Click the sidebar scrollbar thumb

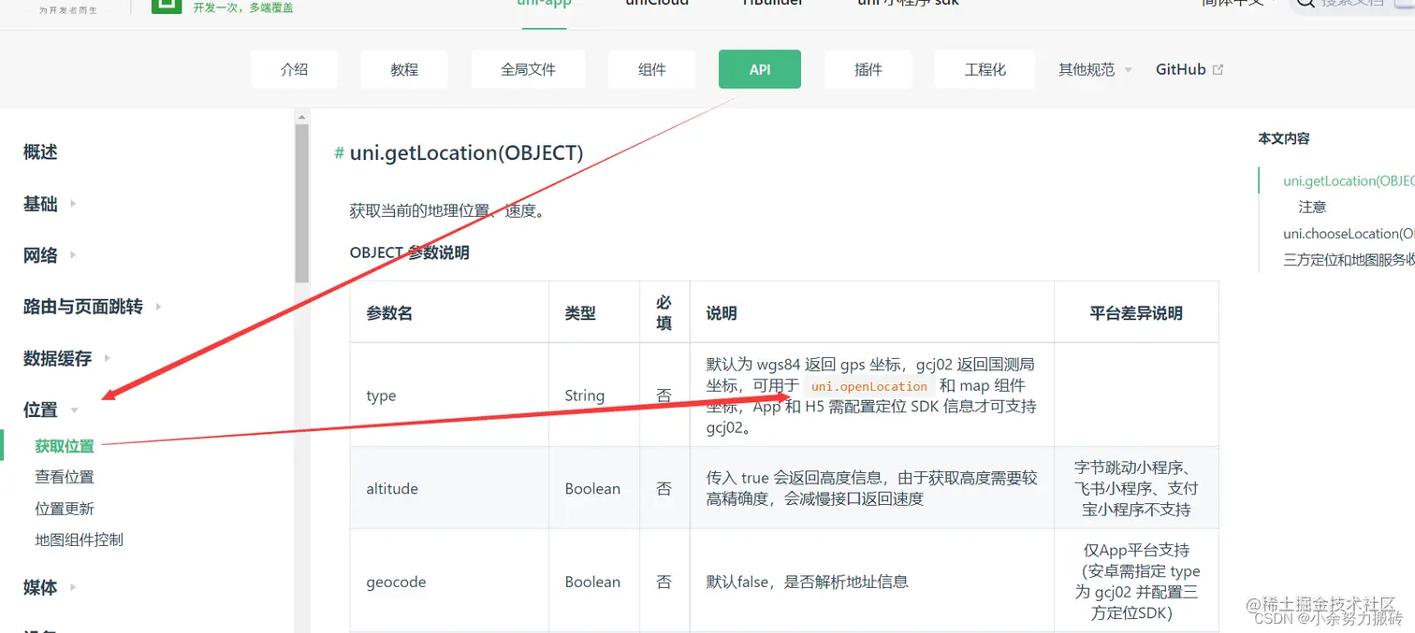(301, 203)
